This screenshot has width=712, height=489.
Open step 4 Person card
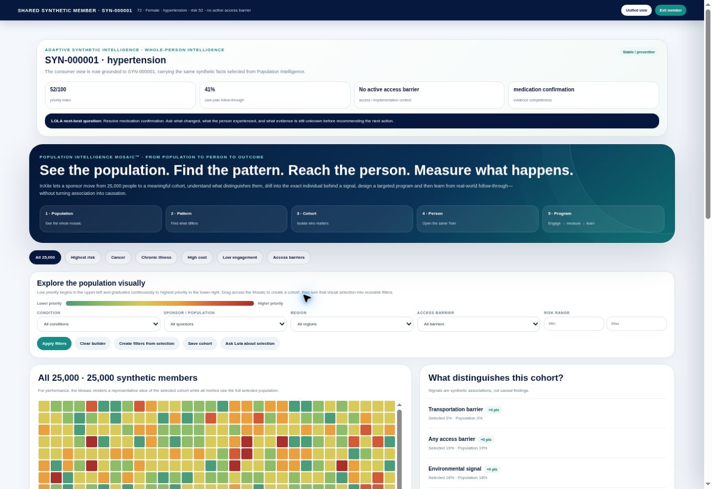click(477, 219)
